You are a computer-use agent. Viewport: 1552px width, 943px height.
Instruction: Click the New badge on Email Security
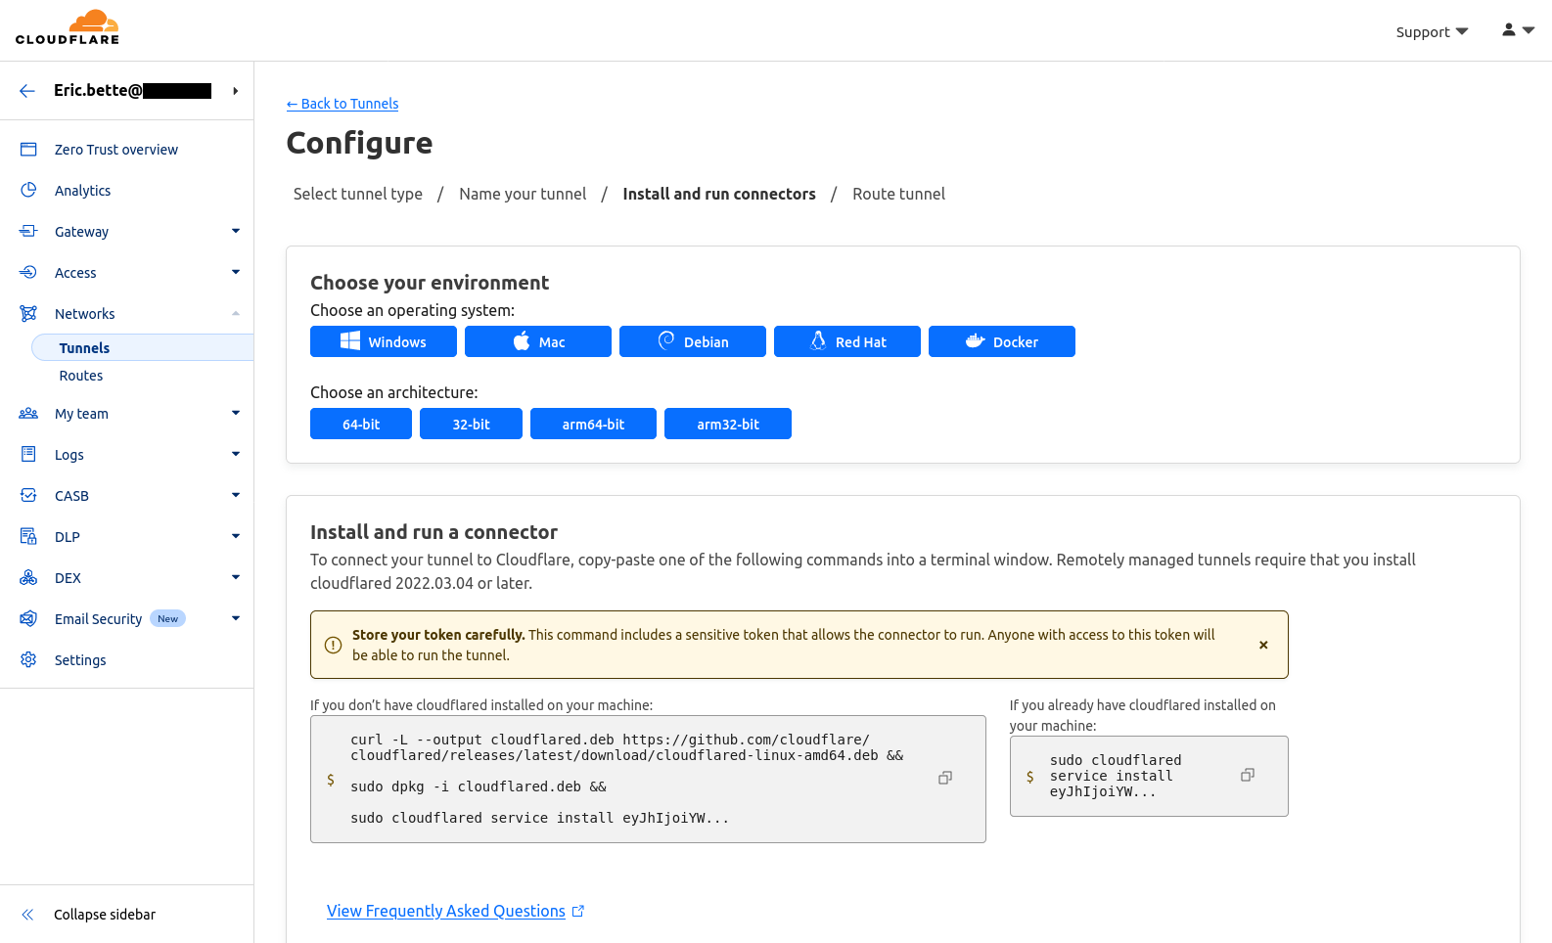168,618
